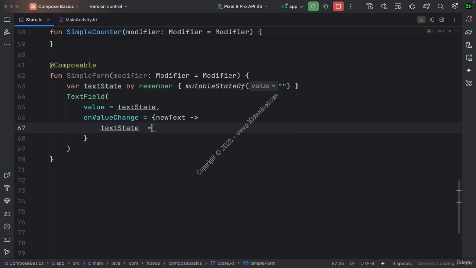The image size is (476, 268).
Task: Open the Version control dropdown
Action: click(108, 6)
